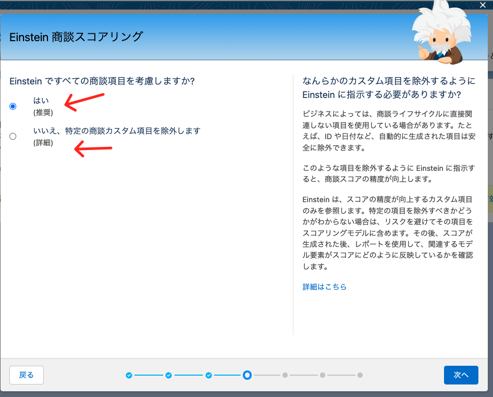Viewport: 493px width, 397px height.
Task: Click the いいえ、特定の商談カスタム項目を除外します label text
Action: pyautogui.click(x=117, y=130)
